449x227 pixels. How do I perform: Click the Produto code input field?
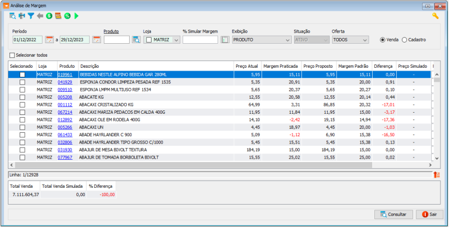click(x=117, y=40)
